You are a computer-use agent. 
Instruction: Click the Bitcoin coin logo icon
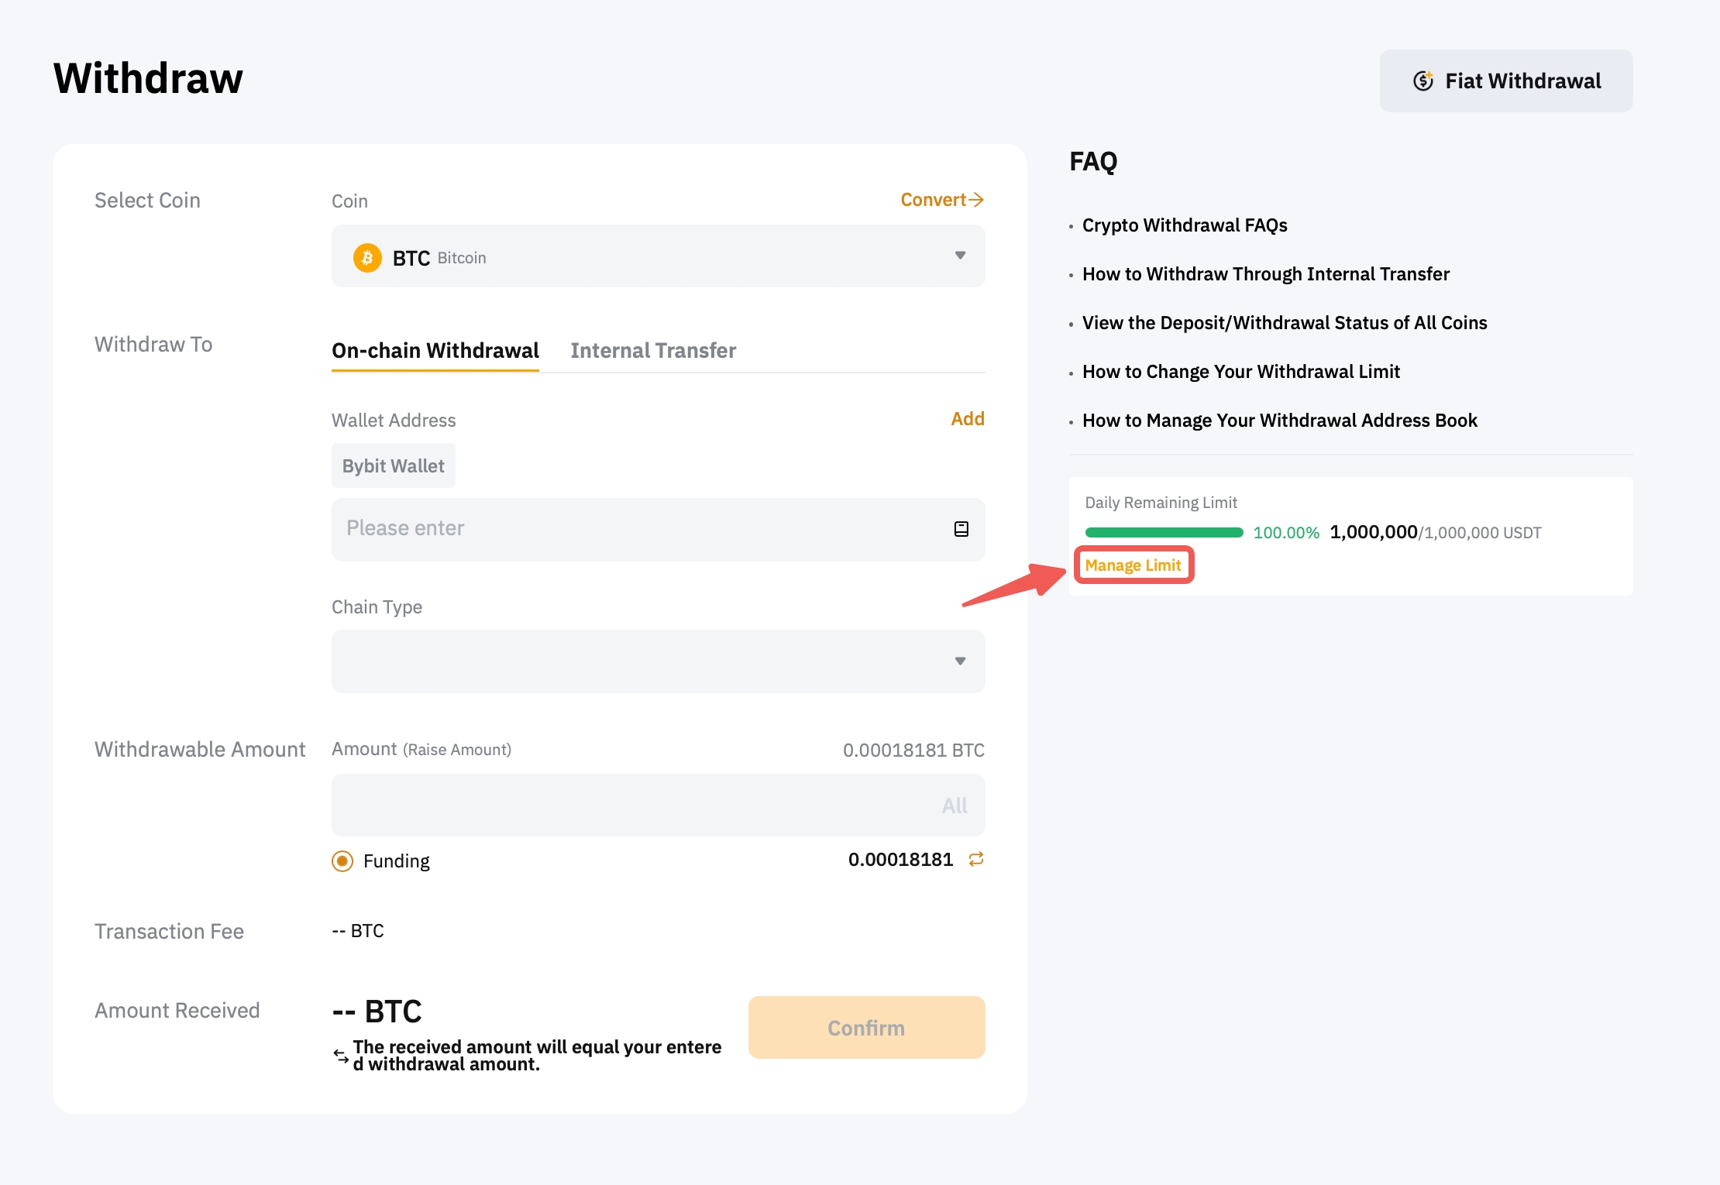coord(367,257)
